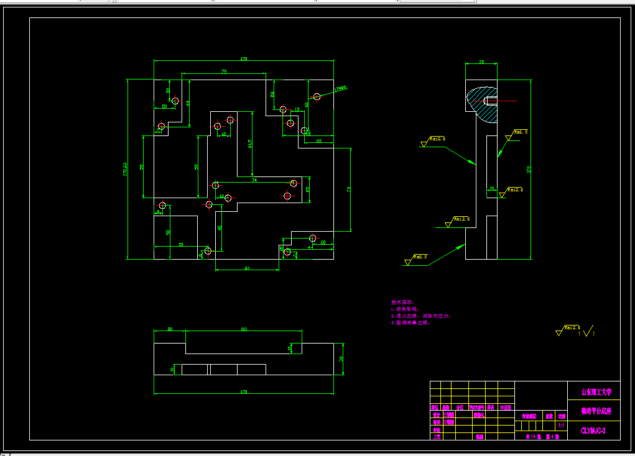The image size is (635, 456).
Task: Click the 45 vertical dimension text
Action: [x=220, y=228]
